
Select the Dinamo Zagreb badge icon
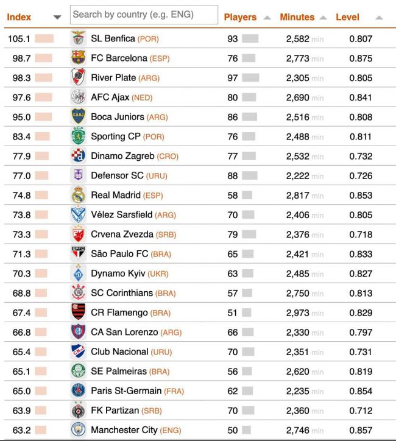click(78, 156)
